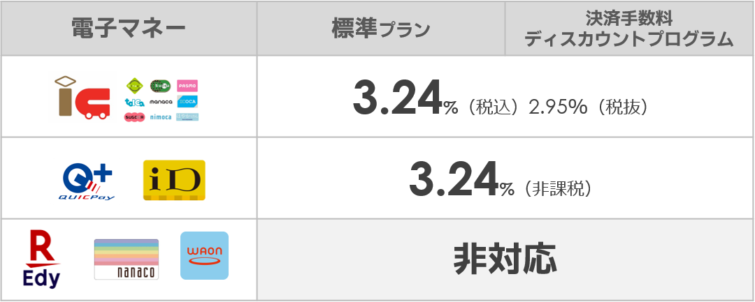Select the green Kitaca diamond logo
Screen dimensions: 755x302
(135, 86)
